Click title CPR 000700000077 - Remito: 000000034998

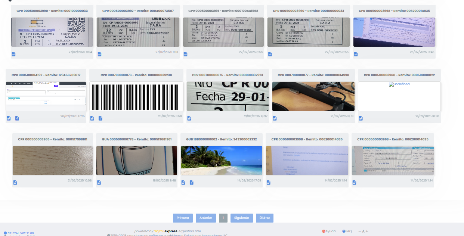click(x=313, y=75)
